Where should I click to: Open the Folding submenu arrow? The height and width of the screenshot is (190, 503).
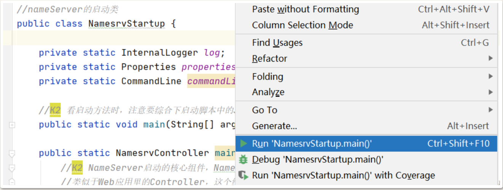490,76
